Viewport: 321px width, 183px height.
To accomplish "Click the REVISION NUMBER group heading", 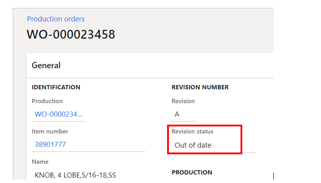I will 200,87.
